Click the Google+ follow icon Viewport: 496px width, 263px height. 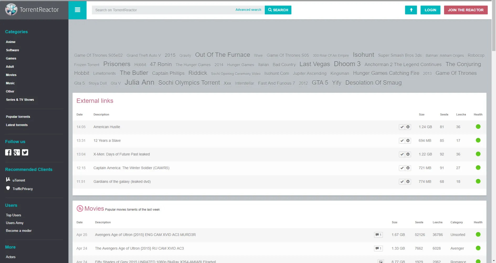coord(17,152)
